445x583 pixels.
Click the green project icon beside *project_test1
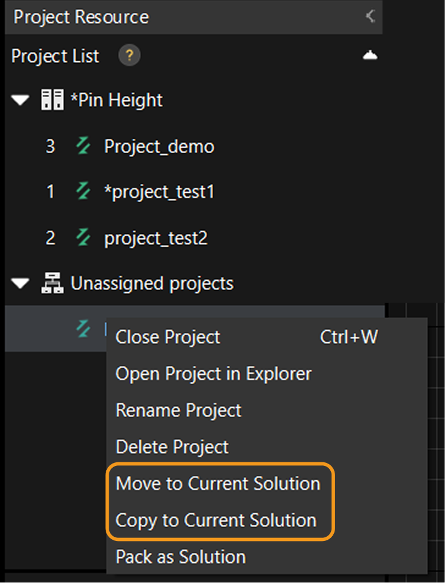(82, 192)
